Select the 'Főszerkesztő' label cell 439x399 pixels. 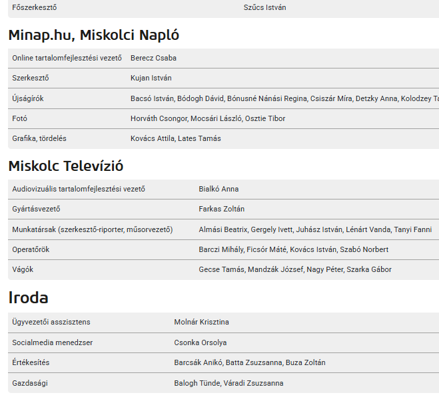click(x=35, y=7)
